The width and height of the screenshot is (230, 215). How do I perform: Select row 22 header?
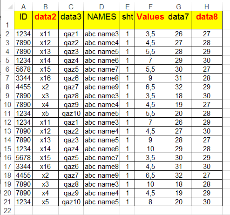[x=7, y=211]
